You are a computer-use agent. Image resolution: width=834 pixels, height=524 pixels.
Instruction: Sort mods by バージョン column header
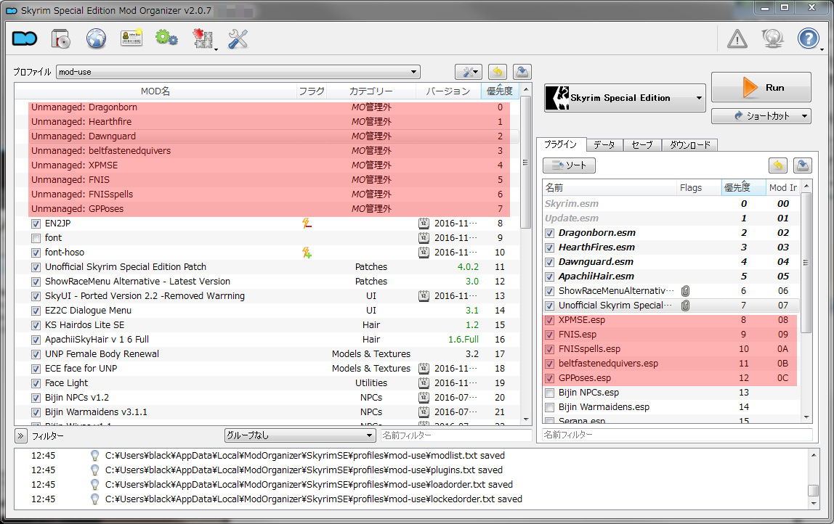pyautogui.click(x=448, y=91)
